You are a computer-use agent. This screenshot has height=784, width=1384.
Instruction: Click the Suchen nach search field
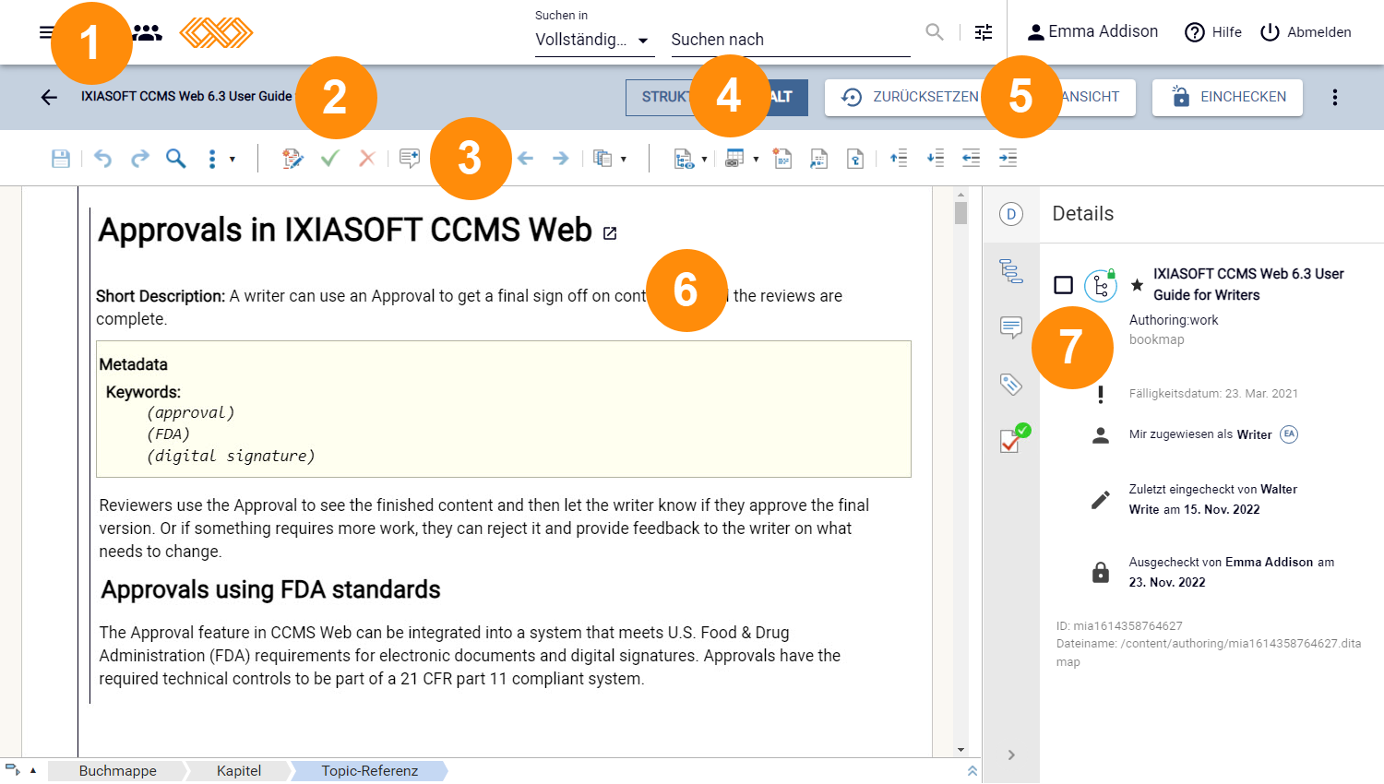791,40
